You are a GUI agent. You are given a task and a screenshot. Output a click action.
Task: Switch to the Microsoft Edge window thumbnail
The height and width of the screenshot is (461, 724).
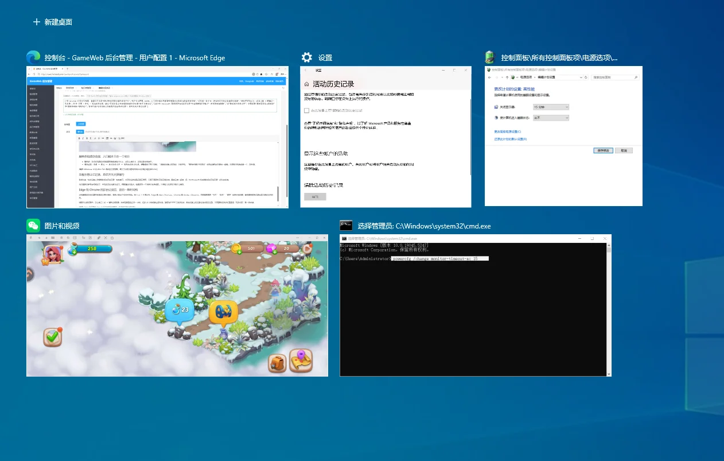coord(157,137)
